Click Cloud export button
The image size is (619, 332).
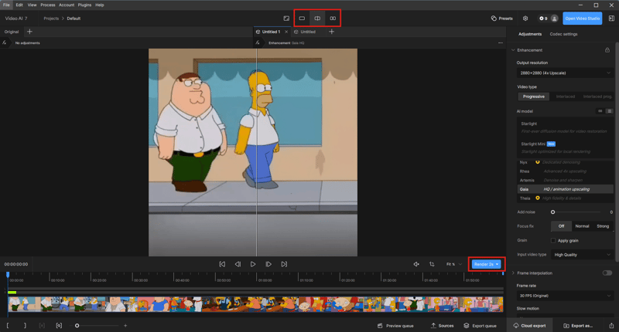[529, 326]
